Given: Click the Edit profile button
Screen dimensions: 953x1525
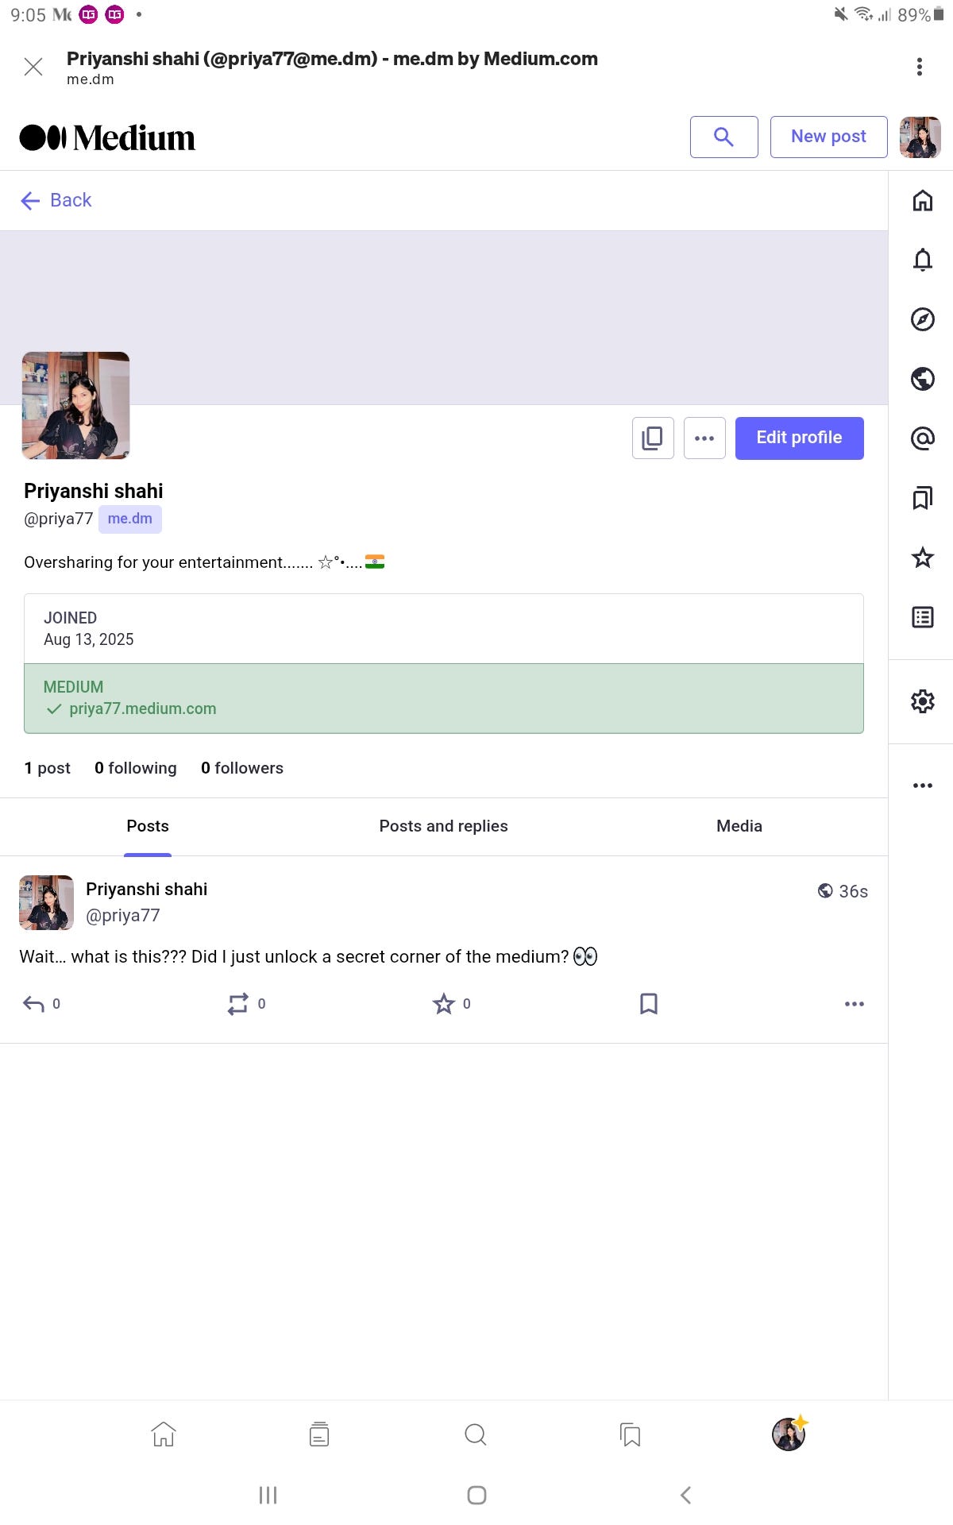Looking at the screenshot, I should [799, 438].
